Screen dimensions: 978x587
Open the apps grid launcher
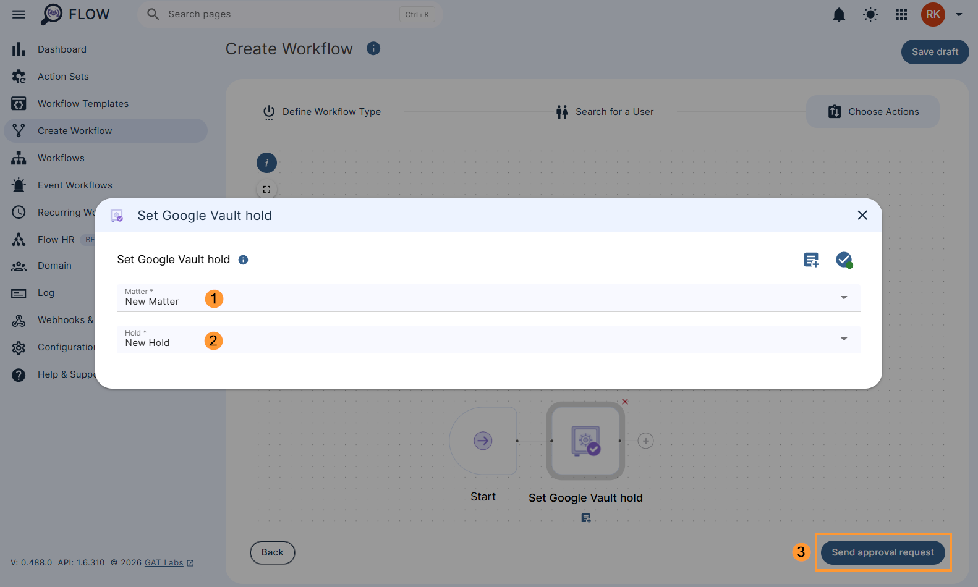[901, 14]
